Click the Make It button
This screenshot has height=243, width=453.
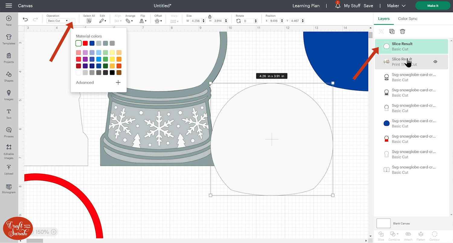pyautogui.click(x=433, y=6)
